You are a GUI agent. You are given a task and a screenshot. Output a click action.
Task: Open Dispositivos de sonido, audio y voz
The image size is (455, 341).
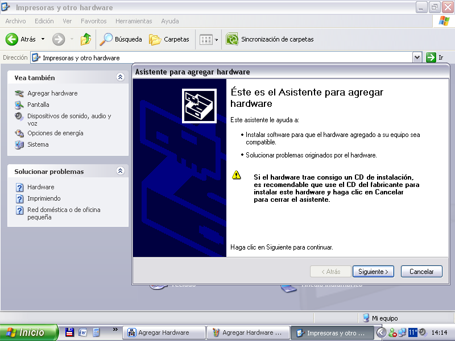tap(69, 116)
